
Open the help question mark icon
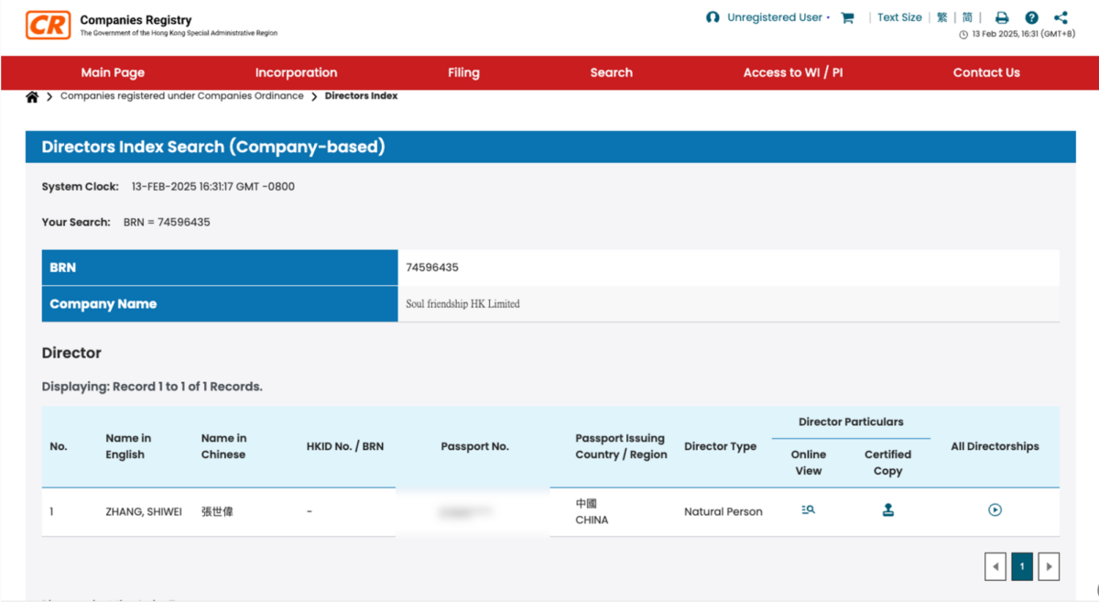pos(1031,17)
